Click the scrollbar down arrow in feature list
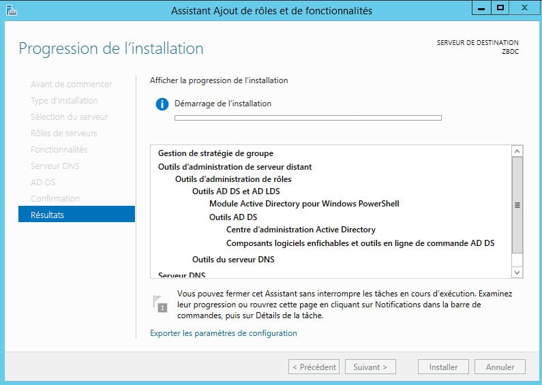The width and height of the screenshot is (542, 385). (517, 273)
